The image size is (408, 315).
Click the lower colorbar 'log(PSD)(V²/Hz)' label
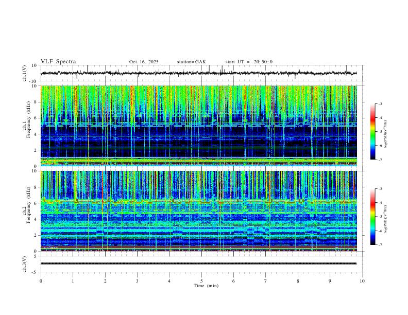tap(385, 219)
